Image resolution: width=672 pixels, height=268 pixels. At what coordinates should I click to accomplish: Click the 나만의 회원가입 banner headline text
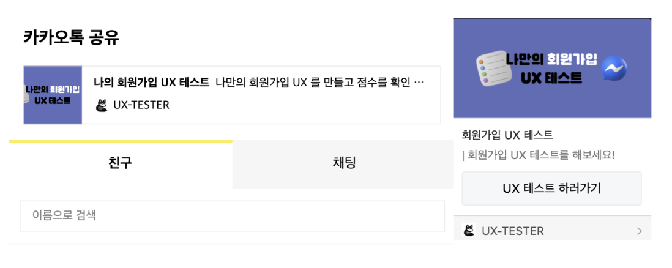[x=551, y=59]
